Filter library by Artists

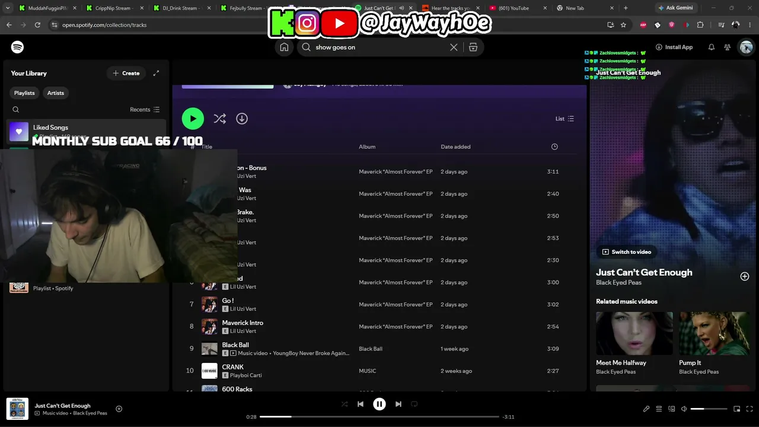coord(56,93)
